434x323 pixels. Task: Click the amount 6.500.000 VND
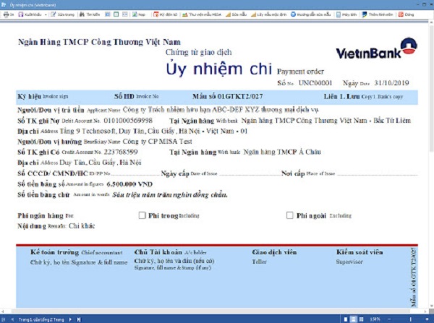pyautogui.click(x=129, y=184)
